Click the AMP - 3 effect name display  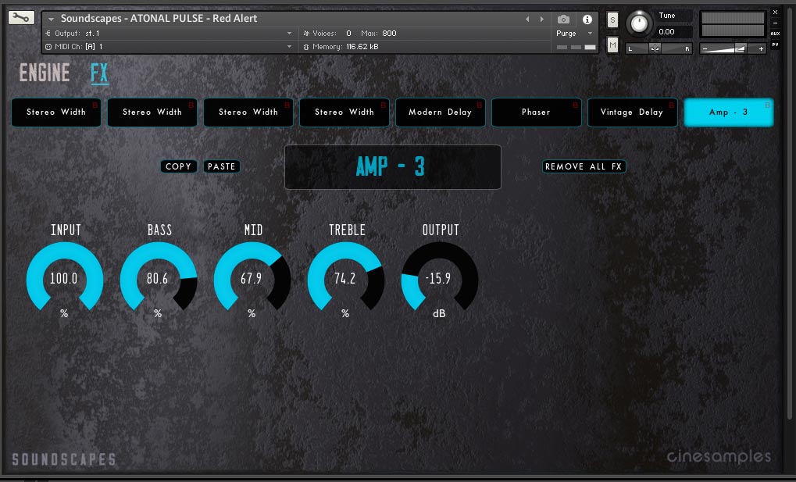click(x=392, y=167)
